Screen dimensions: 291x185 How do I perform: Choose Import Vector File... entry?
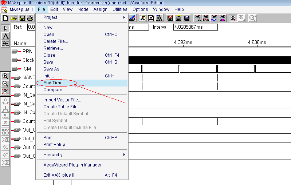pos(82,100)
